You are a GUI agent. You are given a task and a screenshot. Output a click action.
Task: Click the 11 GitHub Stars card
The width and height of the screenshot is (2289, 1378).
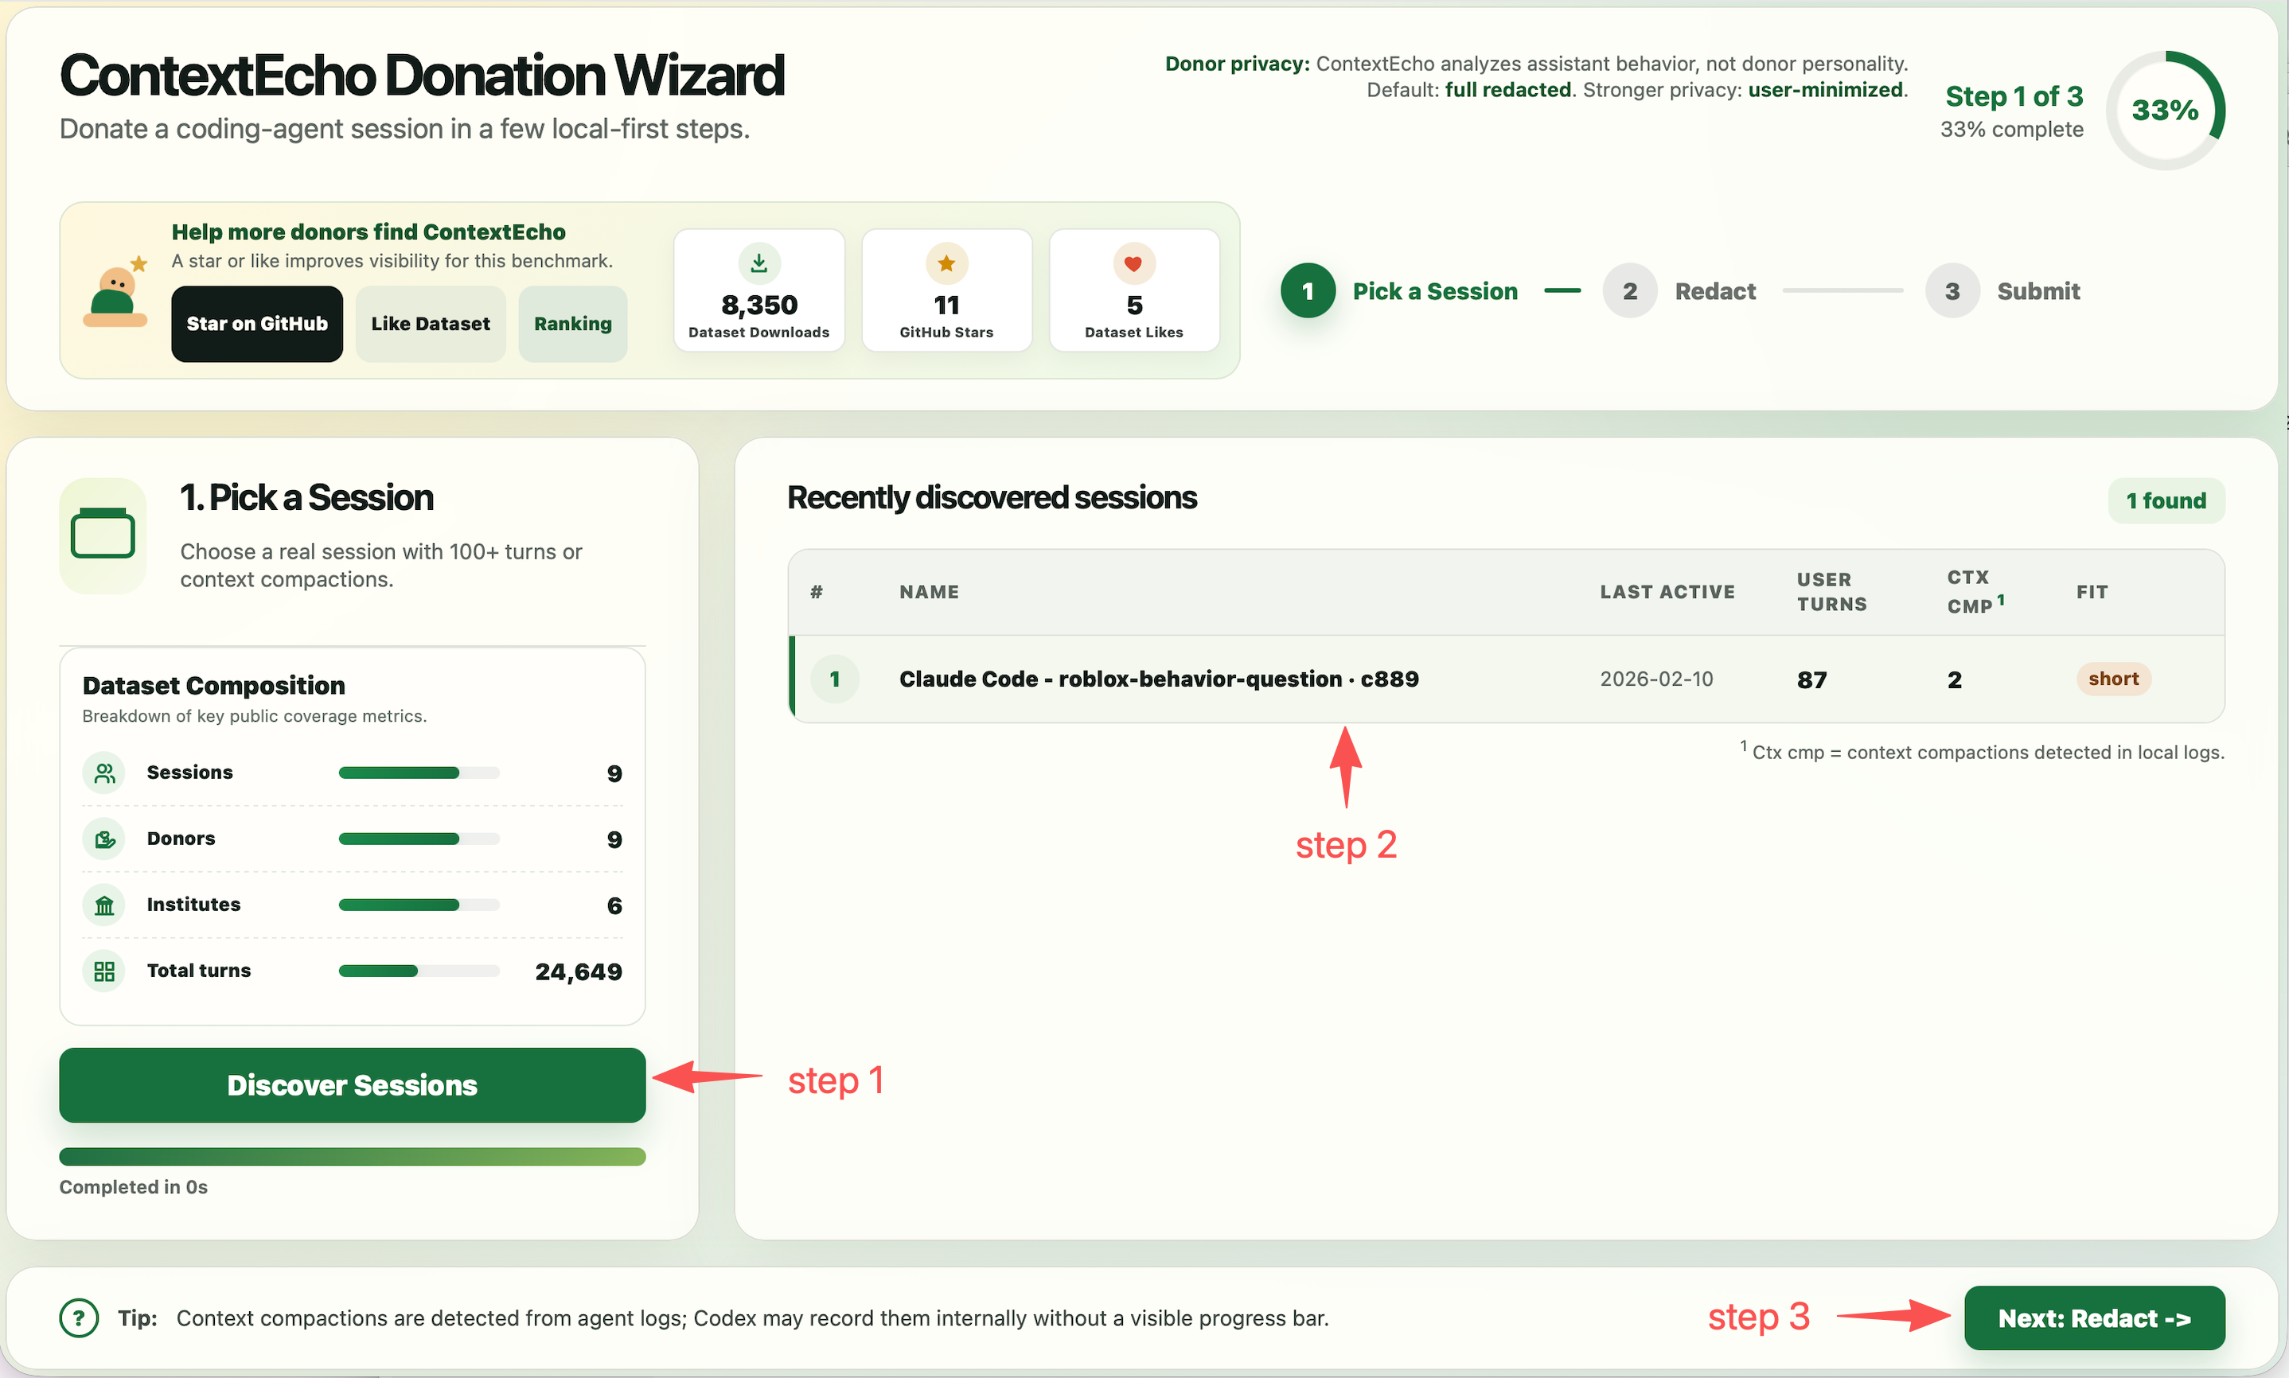pos(946,290)
